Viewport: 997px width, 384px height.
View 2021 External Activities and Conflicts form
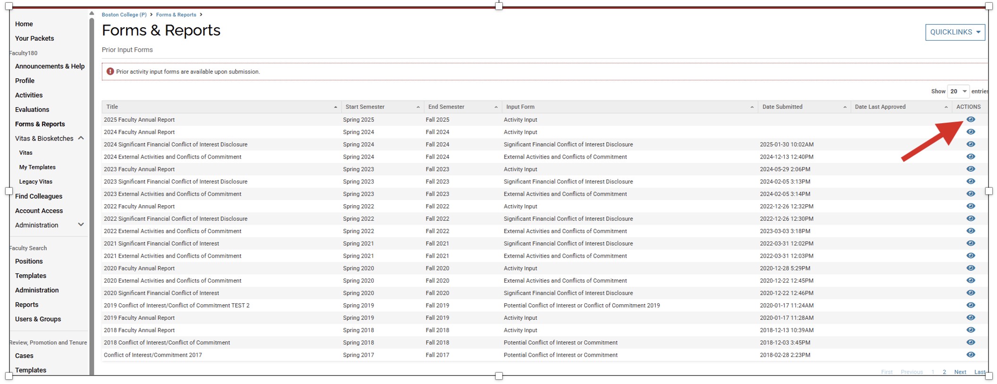coord(971,255)
